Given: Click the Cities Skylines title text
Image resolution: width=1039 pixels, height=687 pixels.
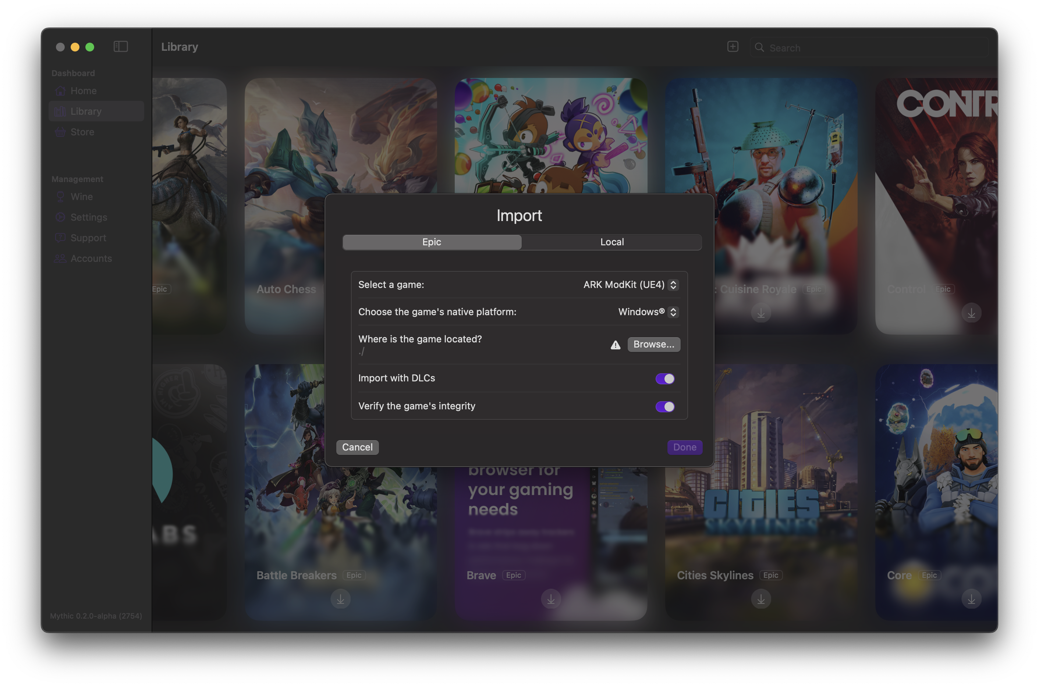Looking at the screenshot, I should (715, 575).
